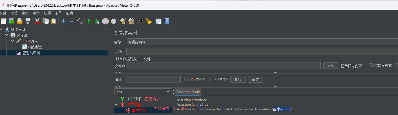This screenshot has width=398, height=115.
Task: Click the copy toolbar icon
Action: pyautogui.click(x=46, y=21)
